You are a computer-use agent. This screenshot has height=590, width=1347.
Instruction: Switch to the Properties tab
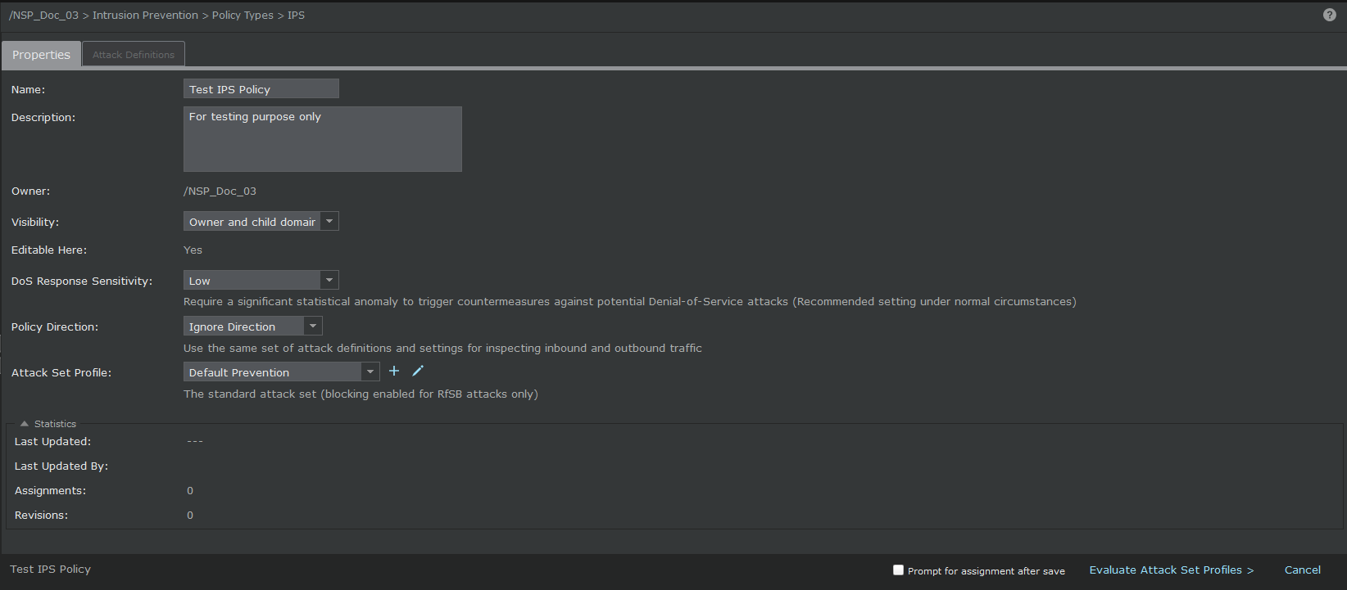tap(41, 55)
